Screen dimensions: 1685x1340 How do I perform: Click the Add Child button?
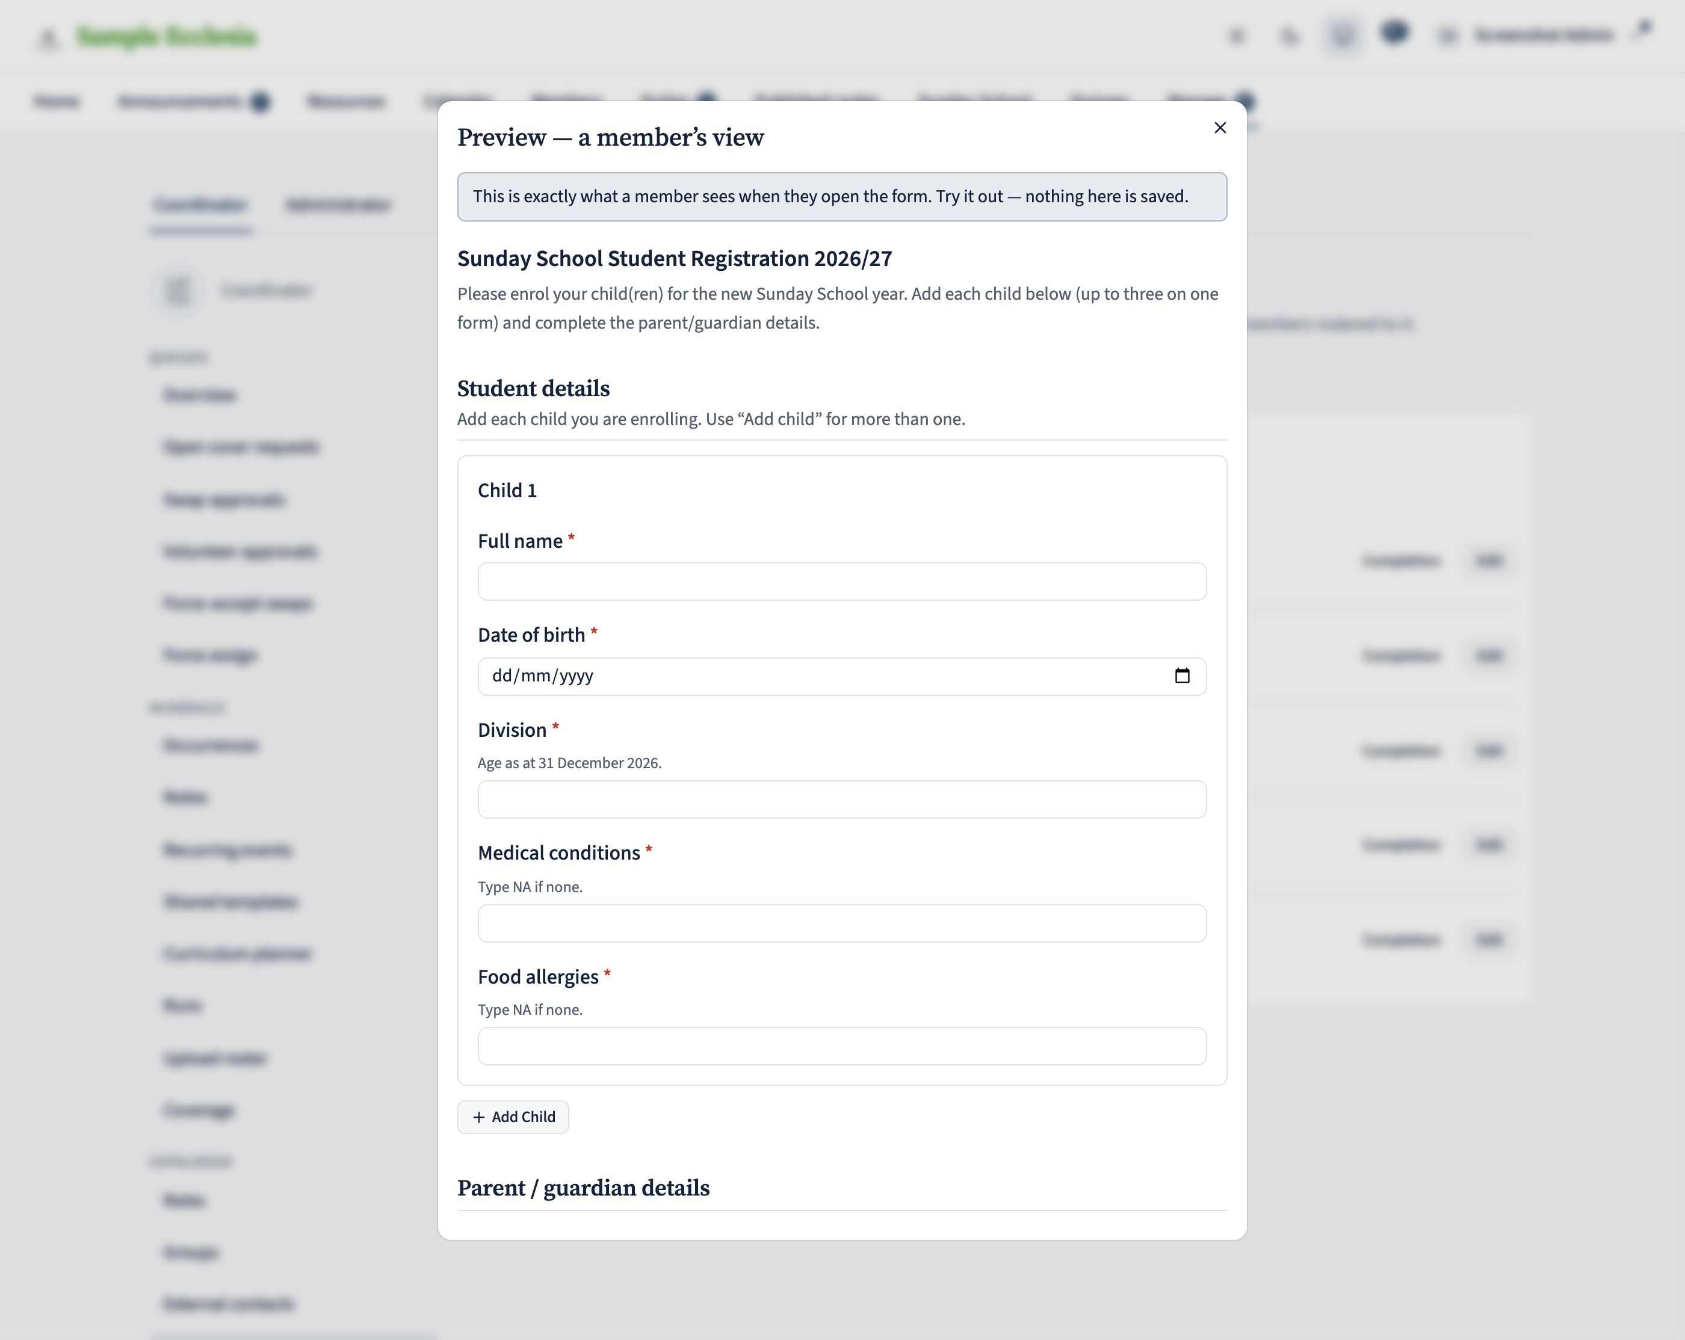[x=513, y=1117]
